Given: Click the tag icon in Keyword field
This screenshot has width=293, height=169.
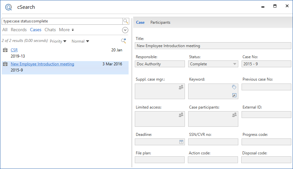Looking at the screenshot, I should pos(234,87).
